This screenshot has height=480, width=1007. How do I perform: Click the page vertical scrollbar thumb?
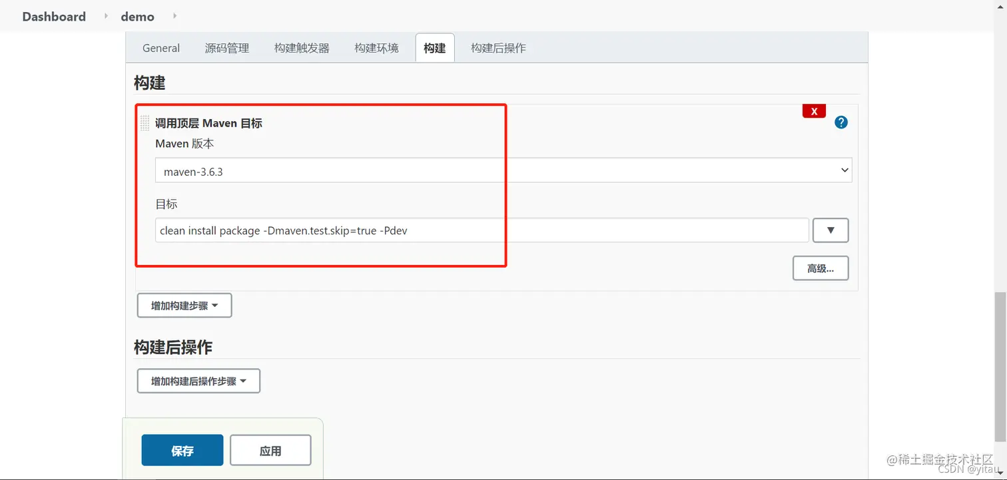point(1000,366)
